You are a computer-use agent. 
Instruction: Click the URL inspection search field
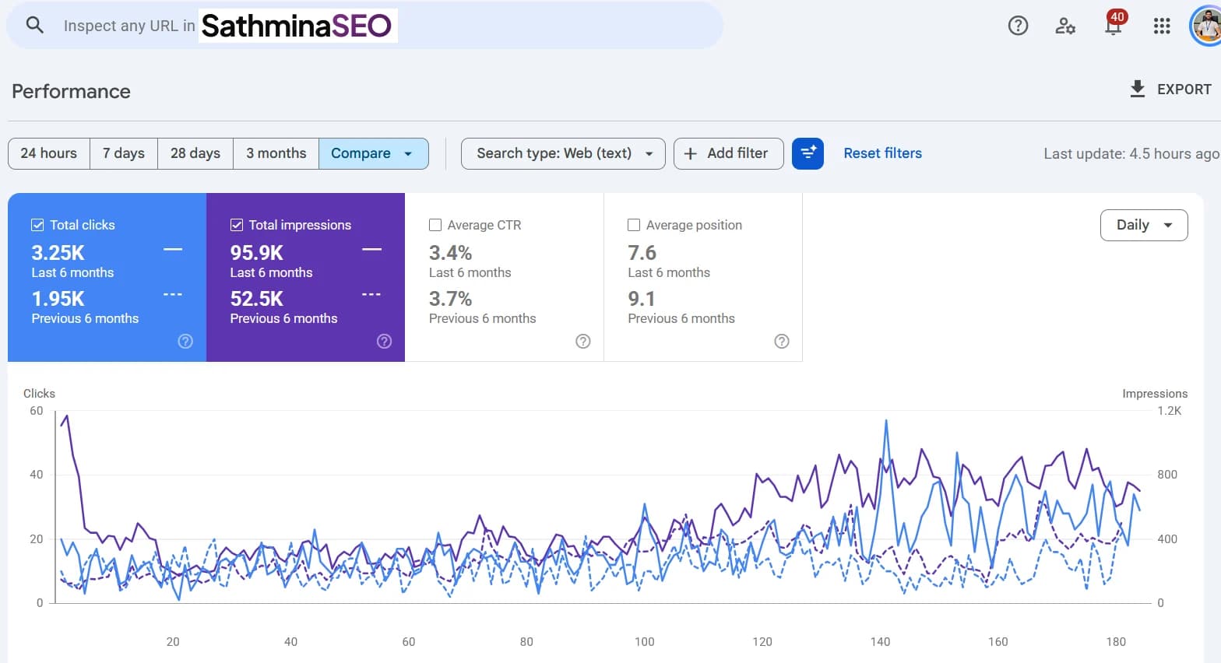[x=364, y=26]
